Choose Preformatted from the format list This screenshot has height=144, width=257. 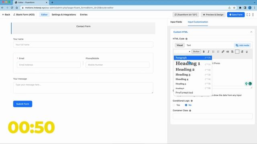coord(193,92)
